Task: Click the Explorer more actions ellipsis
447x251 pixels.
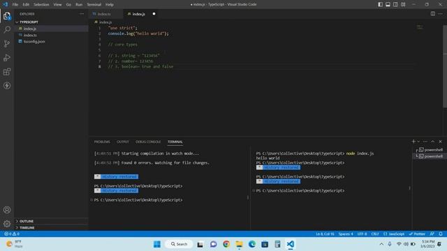Action: coord(82,14)
